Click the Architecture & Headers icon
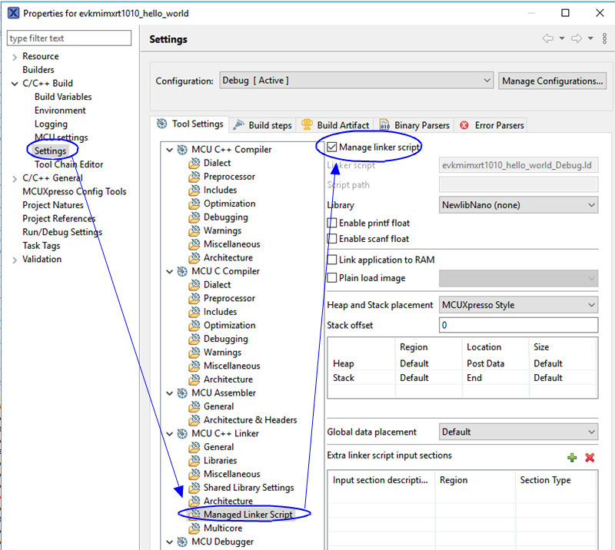The height and width of the screenshot is (550, 615). 194,420
